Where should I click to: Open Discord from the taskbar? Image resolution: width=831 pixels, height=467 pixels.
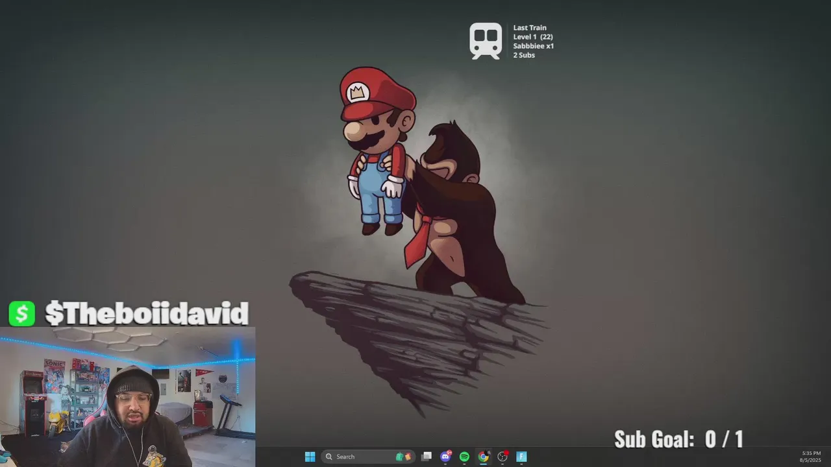click(445, 457)
